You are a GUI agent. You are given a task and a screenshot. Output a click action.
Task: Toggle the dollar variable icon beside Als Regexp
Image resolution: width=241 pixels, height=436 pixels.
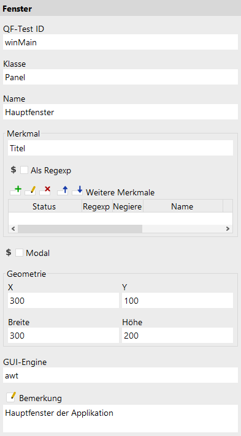(x=13, y=170)
